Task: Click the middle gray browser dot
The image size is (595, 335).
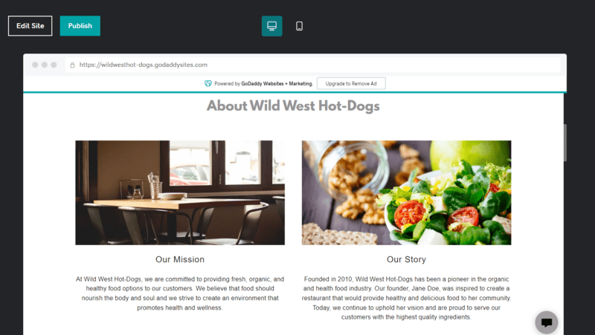Action: [x=45, y=65]
